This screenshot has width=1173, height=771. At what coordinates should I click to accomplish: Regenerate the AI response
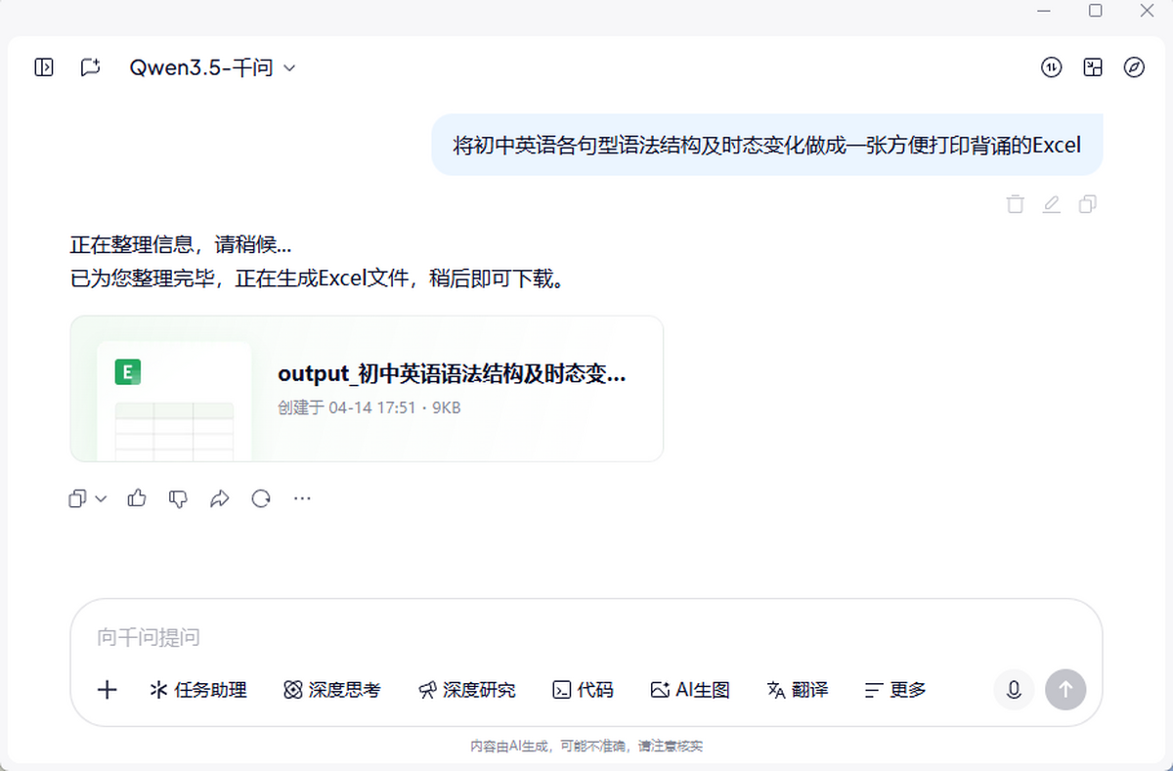(261, 498)
